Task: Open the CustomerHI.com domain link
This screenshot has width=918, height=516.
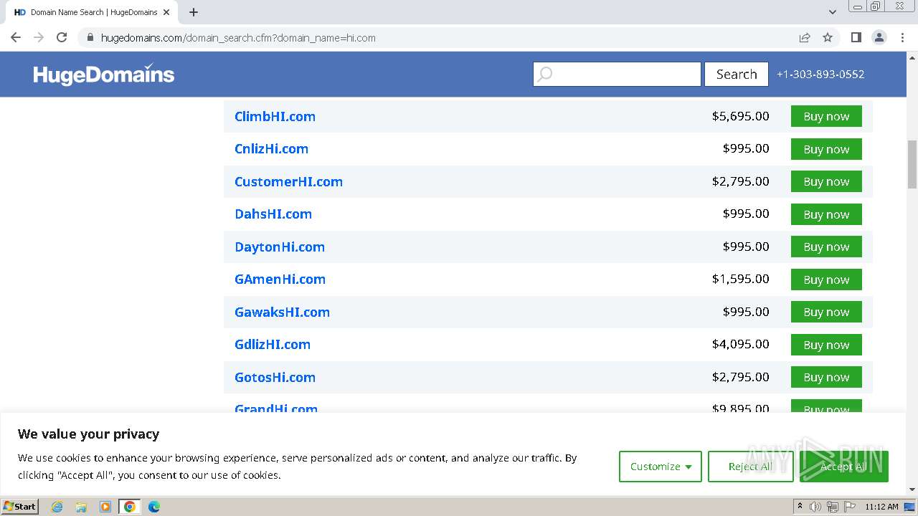Action: (x=288, y=181)
